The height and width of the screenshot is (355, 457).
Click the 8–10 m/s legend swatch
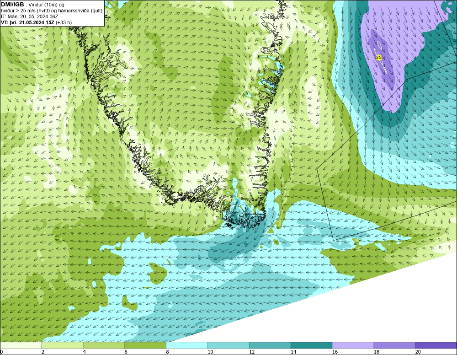pyautogui.click(x=187, y=345)
